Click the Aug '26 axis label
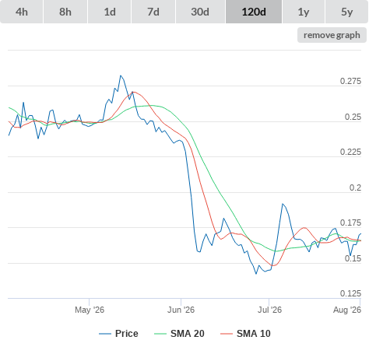The height and width of the screenshot is (354, 369). pyautogui.click(x=347, y=310)
